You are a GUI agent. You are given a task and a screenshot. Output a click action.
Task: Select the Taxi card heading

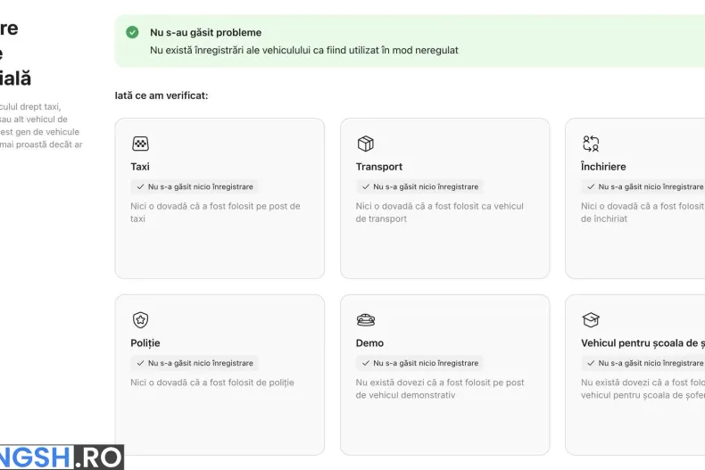140,167
